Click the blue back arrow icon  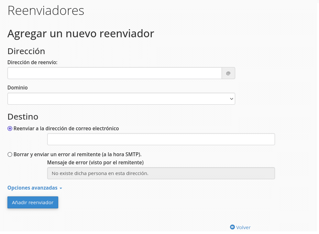[x=232, y=227]
